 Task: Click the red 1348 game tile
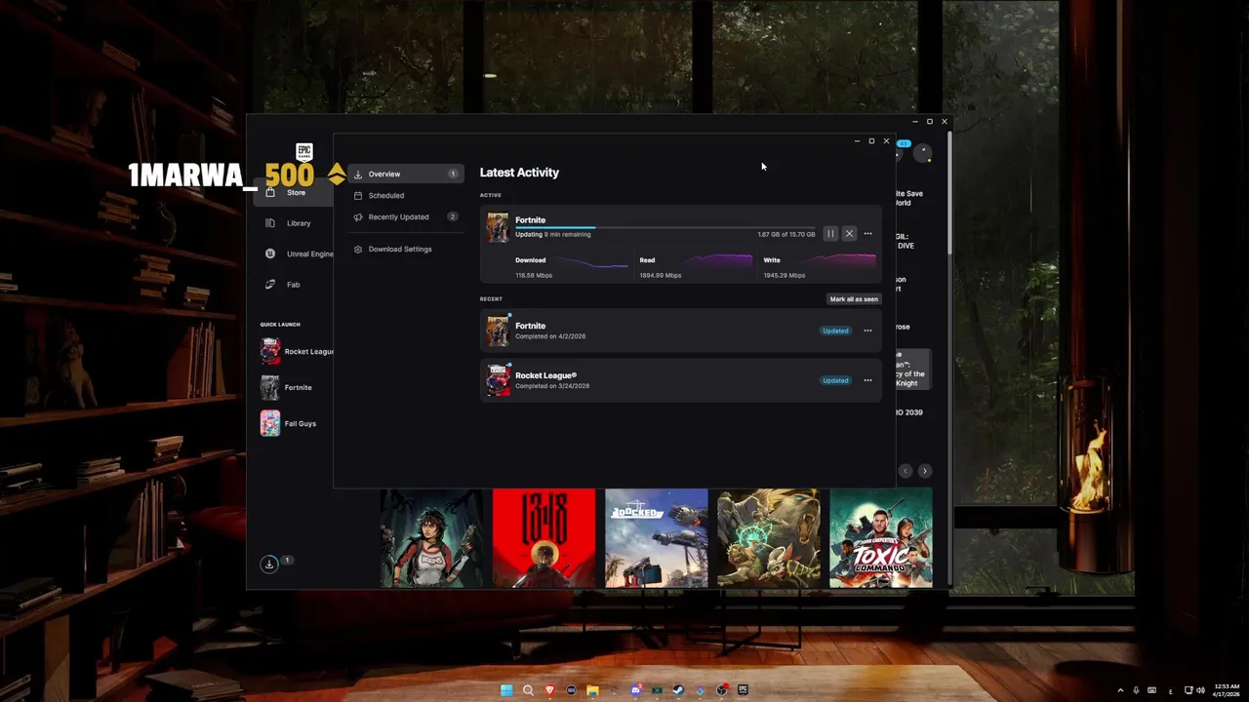click(x=544, y=538)
